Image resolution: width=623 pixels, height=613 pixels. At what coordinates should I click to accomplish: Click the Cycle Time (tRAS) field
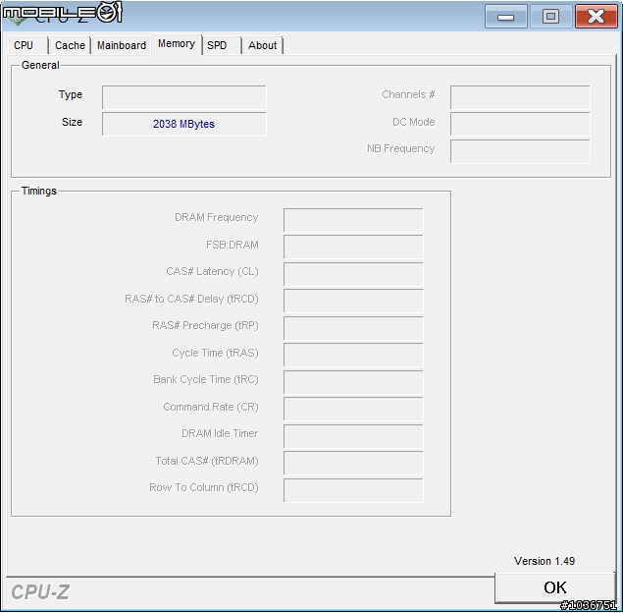(353, 356)
